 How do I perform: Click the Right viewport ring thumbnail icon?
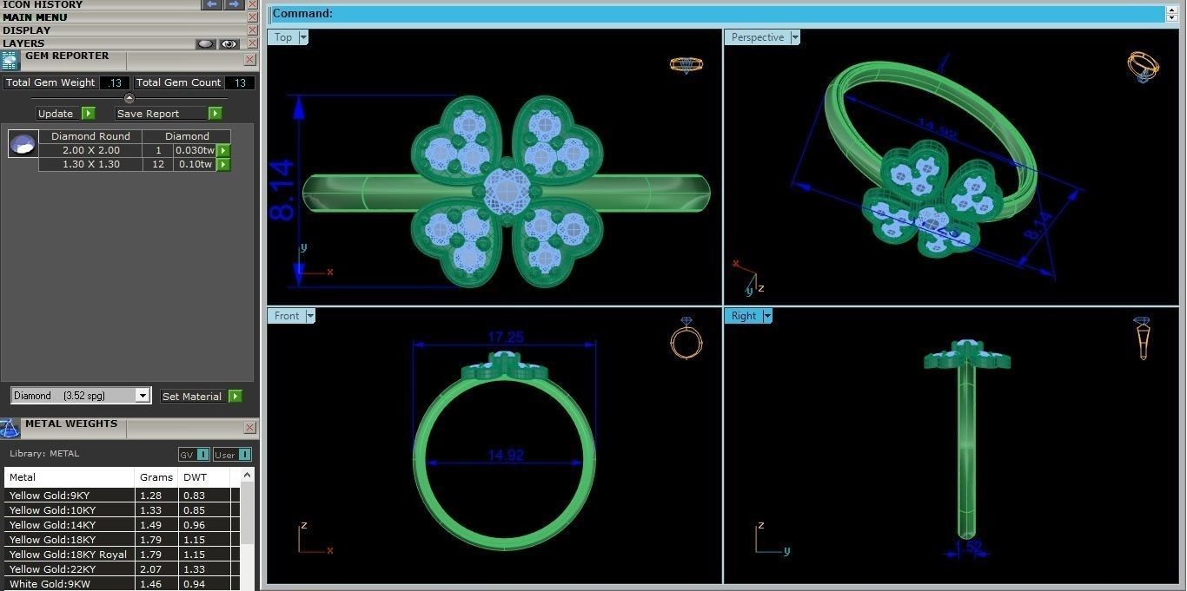click(x=1143, y=338)
